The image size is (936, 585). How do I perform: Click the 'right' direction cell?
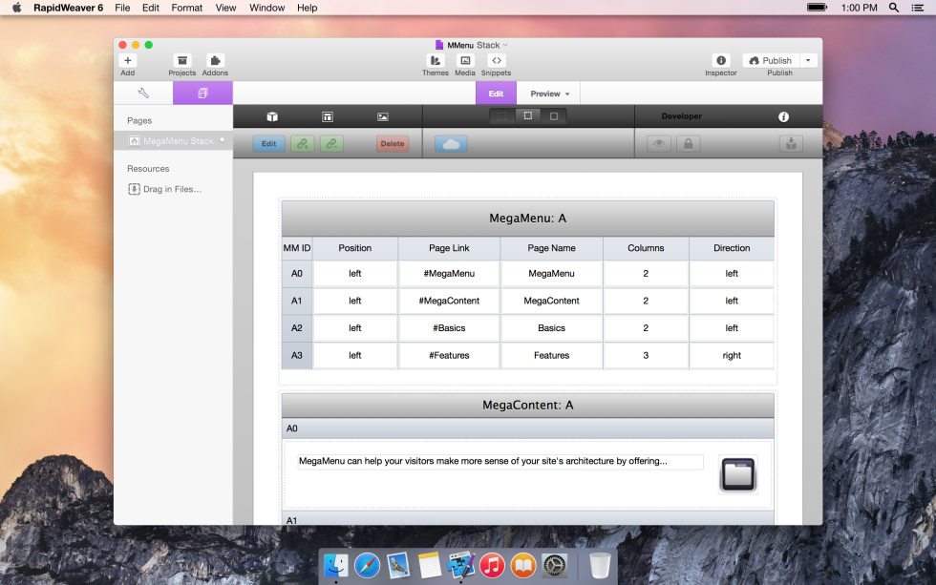[732, 355]
